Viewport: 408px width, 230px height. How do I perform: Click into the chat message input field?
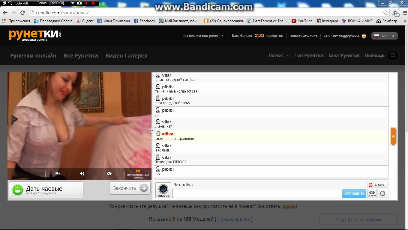point(257,193)
